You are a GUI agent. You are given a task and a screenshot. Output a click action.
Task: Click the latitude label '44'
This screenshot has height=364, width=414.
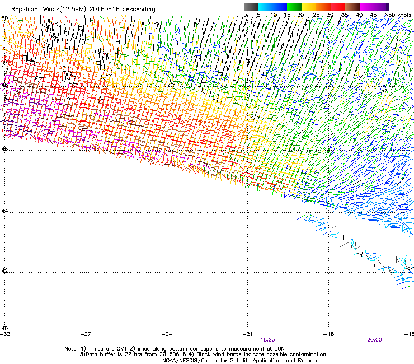tap(4, 211)
